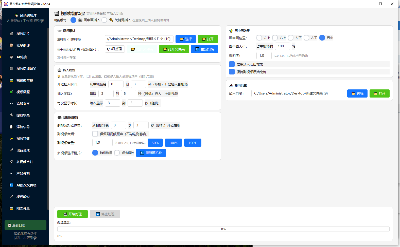Click the 打开文件夹 button

coord(174,49)
